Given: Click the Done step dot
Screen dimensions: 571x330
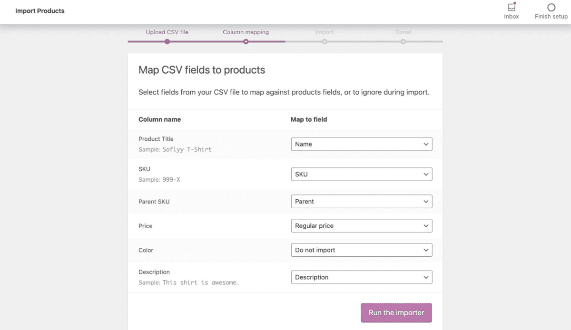Looking at the screenshot, I should [x=403, y=42].
